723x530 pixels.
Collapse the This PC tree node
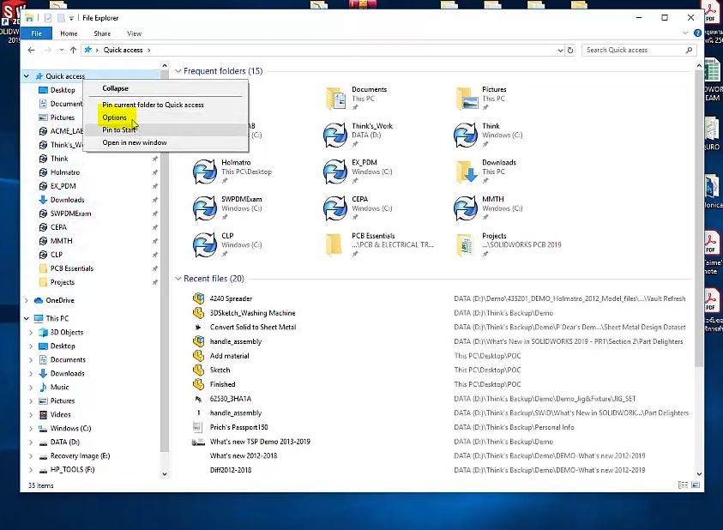click(27, 318)
